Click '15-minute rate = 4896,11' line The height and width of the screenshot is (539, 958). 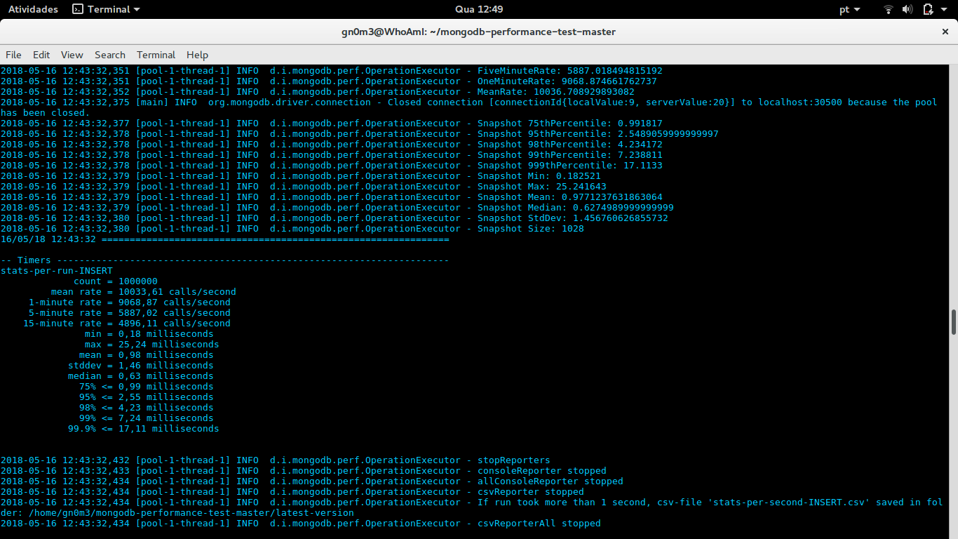127,324
